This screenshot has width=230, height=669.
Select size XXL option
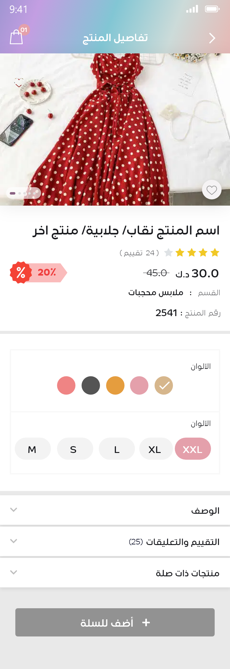point(193,449)
